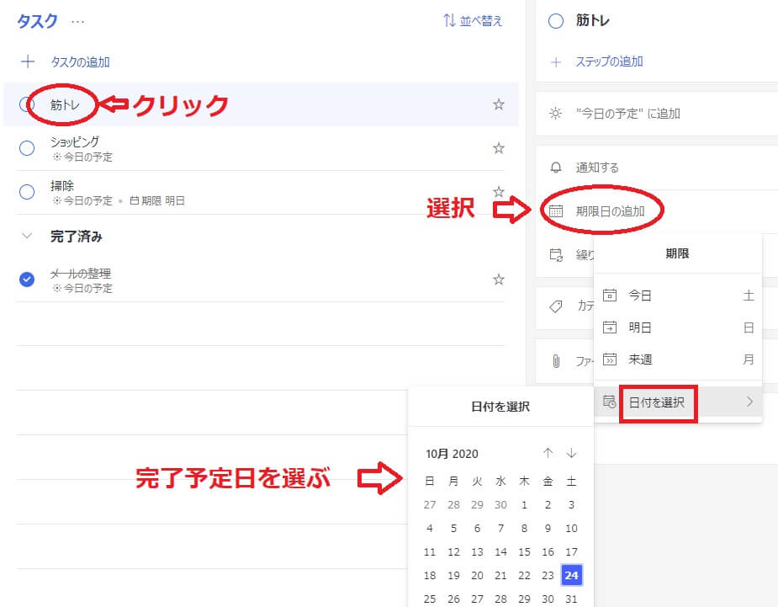This screenshot has height=607, width=778.
Task: Check the ショッピング task completion circle
Action: point(27,148)
